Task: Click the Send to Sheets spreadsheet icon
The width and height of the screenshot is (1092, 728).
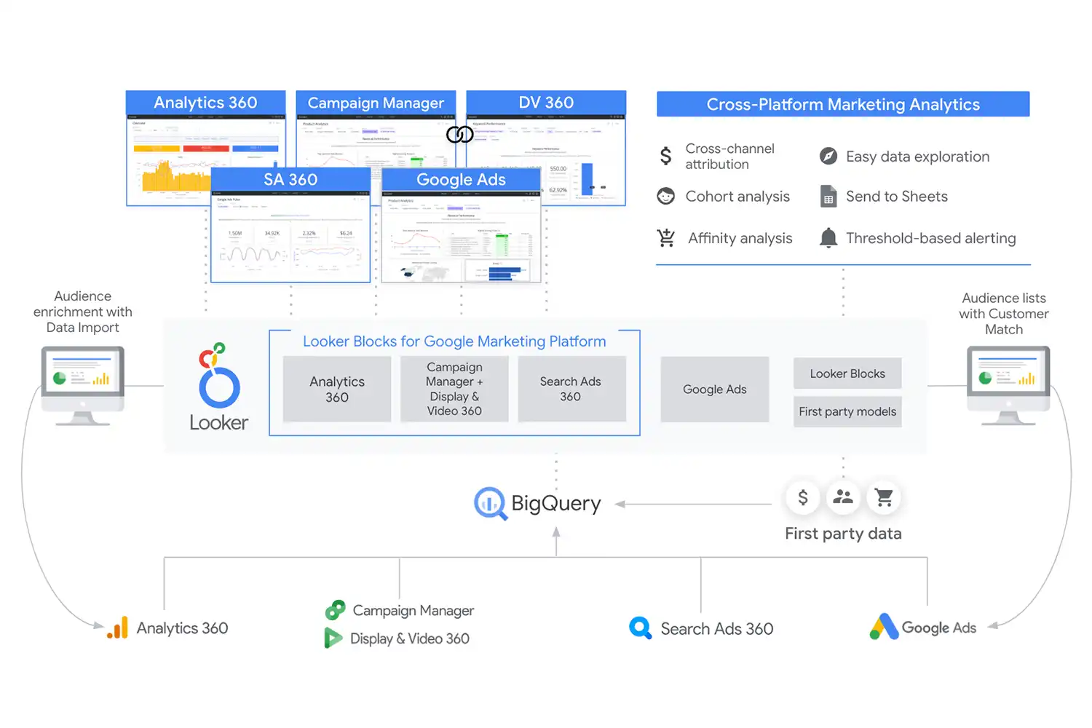Action: (828, 197)
